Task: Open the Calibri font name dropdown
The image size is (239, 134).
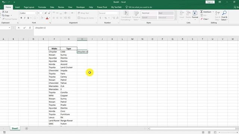Action: tap(36, 13)
